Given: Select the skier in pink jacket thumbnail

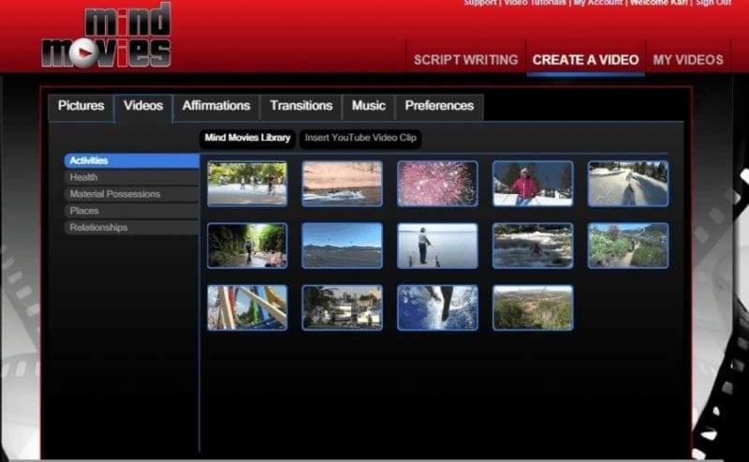Looking at the screenshot, I should [x=533, y=184].
